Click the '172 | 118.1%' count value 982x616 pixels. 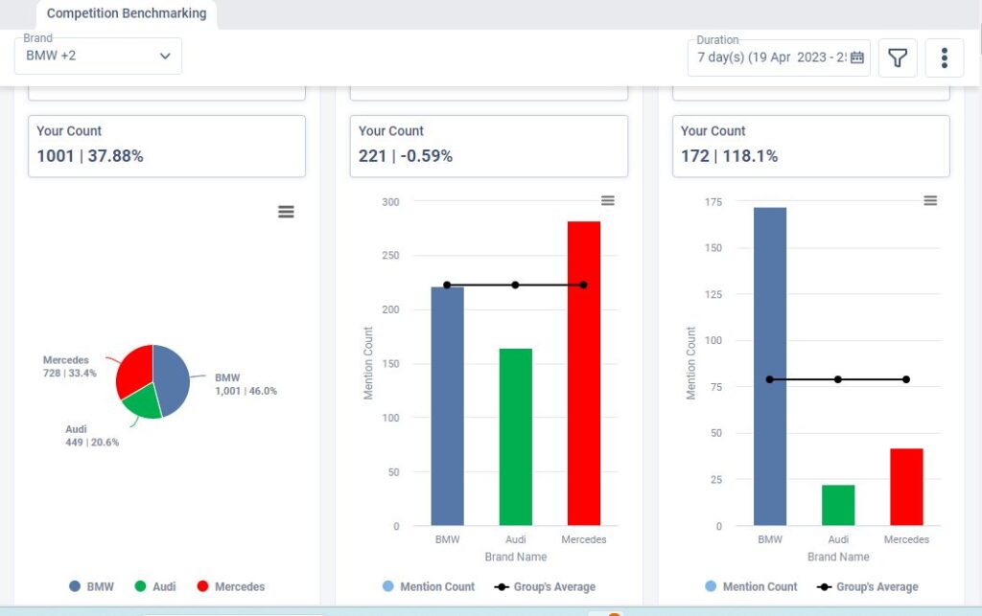coord(729,156)
